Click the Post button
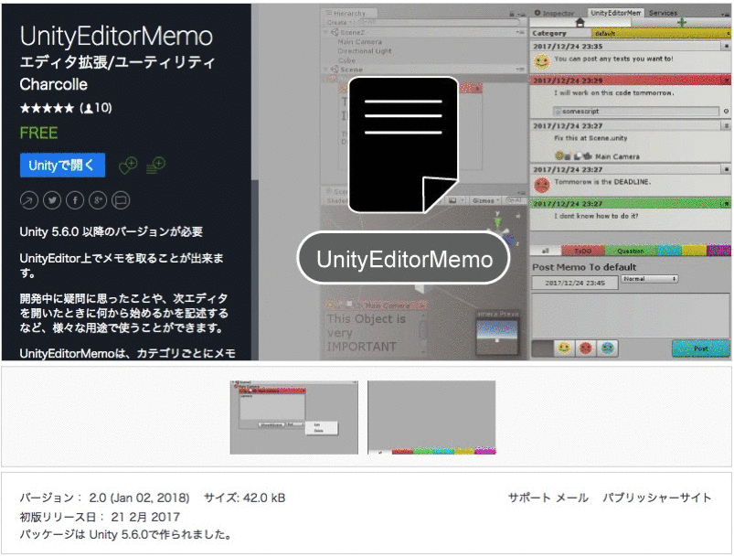 [x=701, y=348]
